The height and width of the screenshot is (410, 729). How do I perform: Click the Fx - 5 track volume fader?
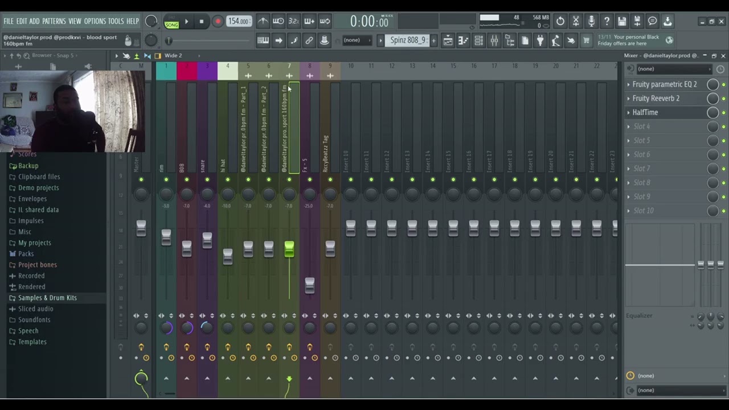[x=310, y=285]
